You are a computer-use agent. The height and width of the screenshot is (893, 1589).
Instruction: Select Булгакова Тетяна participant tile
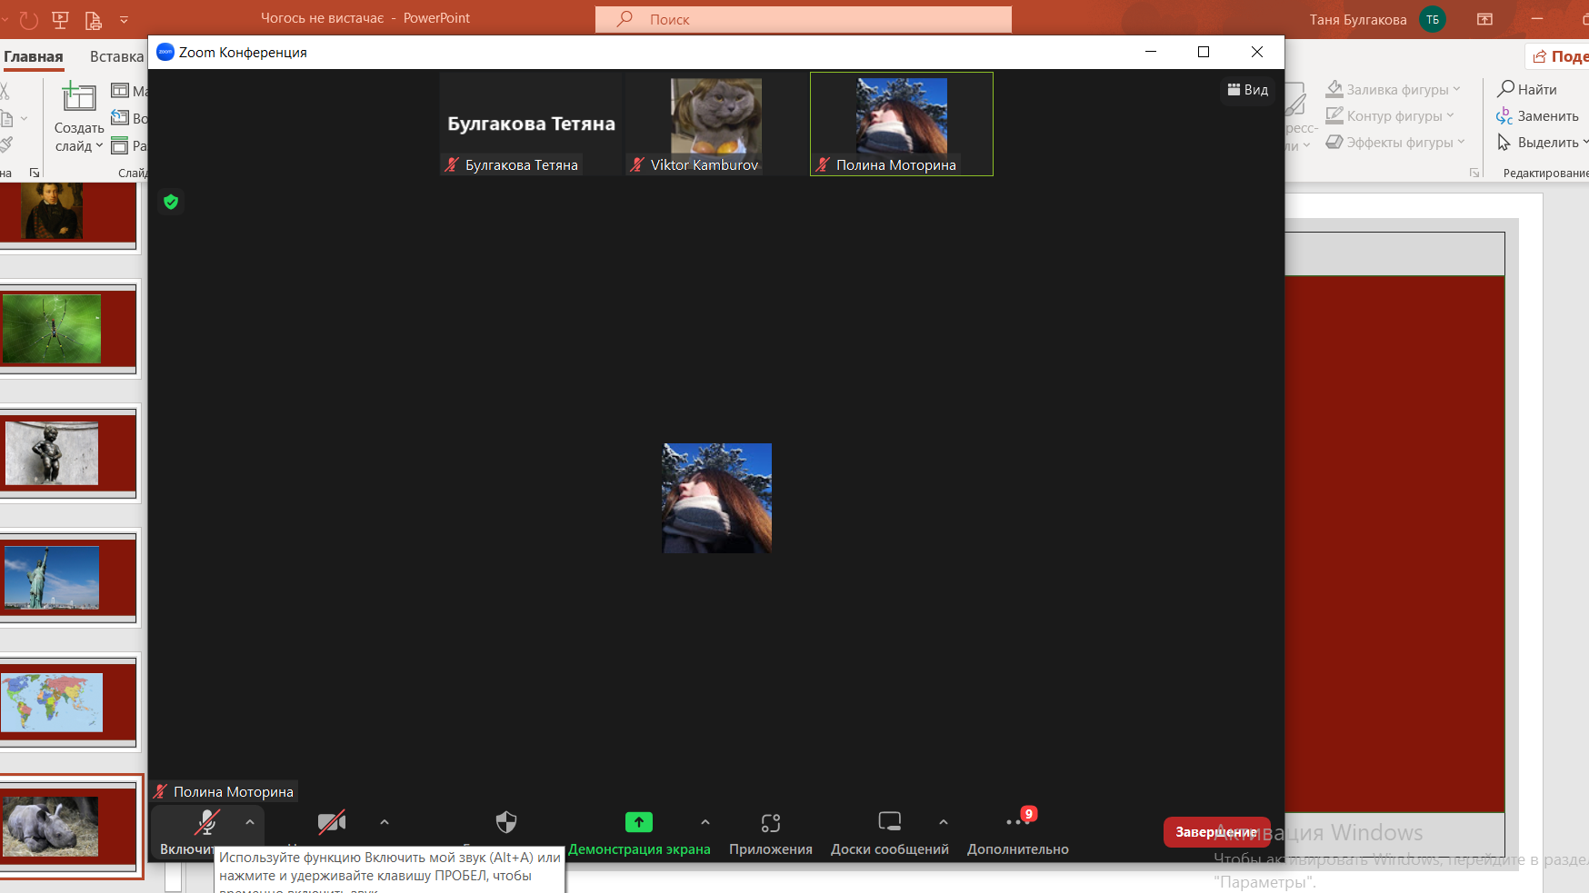532,124
